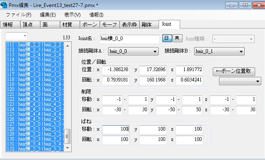The height and width of the screenshot is (160, 265).
Task: Open the 表示(V) menu
Action: [72, 15]
